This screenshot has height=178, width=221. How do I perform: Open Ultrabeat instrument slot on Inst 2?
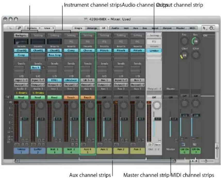pyautogui.click(x=71, y=80)
